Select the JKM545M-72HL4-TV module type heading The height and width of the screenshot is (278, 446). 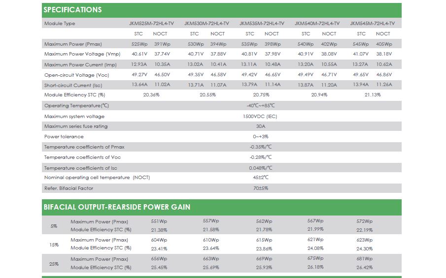point(373,23)
